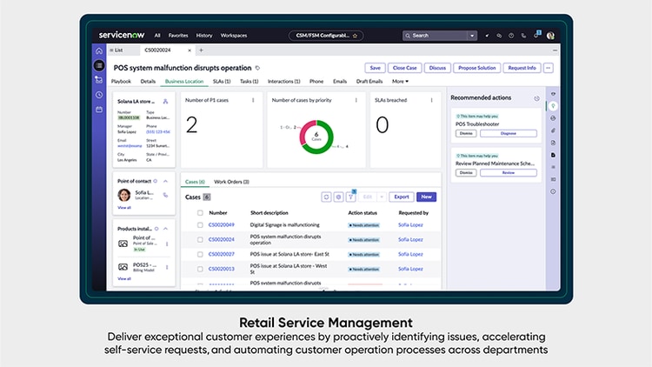Viewport: 652px width, 367px height.
Task: Expand the More tabs dropdown
Action: pyautogui.click(x=400, y=82)
